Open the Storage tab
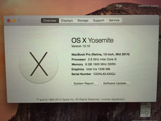 pyautogui.click(x=83, y=20)
